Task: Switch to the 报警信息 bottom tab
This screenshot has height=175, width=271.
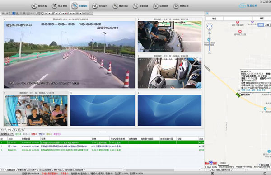Action: click(x=22, y=170)
